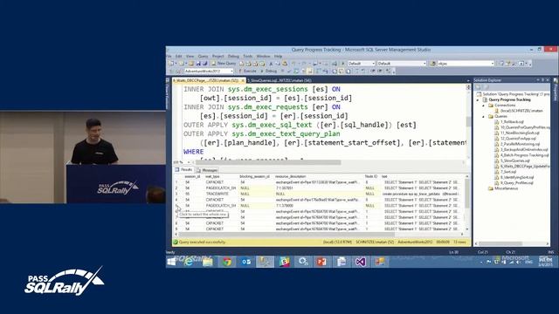Close the 6_Waits_DBCCPage query tab
The height and width of the screenshot is (314, 559).
click(243, 80)
